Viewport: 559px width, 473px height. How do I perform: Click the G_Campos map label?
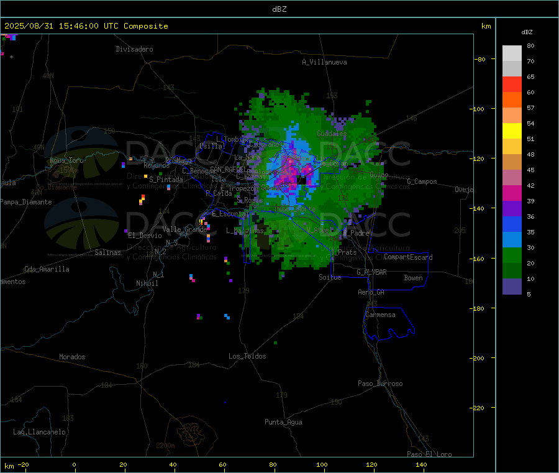(x=422, y=181)
